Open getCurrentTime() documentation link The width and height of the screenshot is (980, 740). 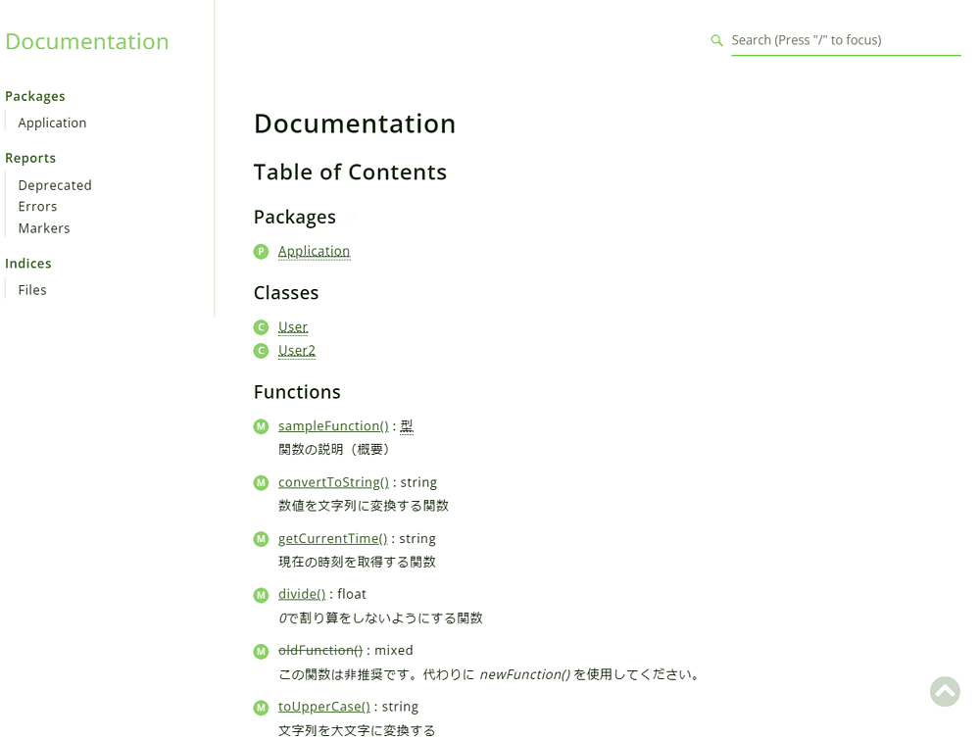coord(332,538)
